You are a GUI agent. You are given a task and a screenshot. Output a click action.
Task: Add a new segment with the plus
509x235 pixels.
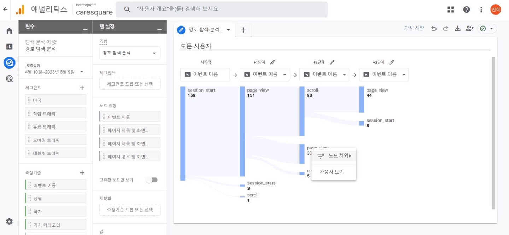82,88
